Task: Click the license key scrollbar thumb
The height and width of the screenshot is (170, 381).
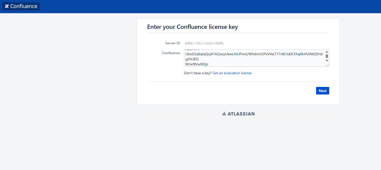Action: point(327,56)
